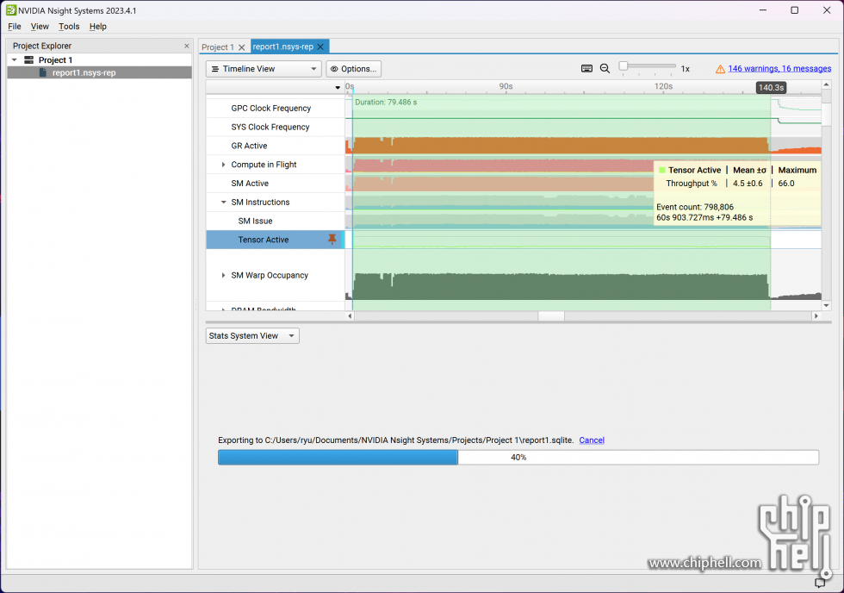Select the Tensor Active row

(x=275, y=240)
